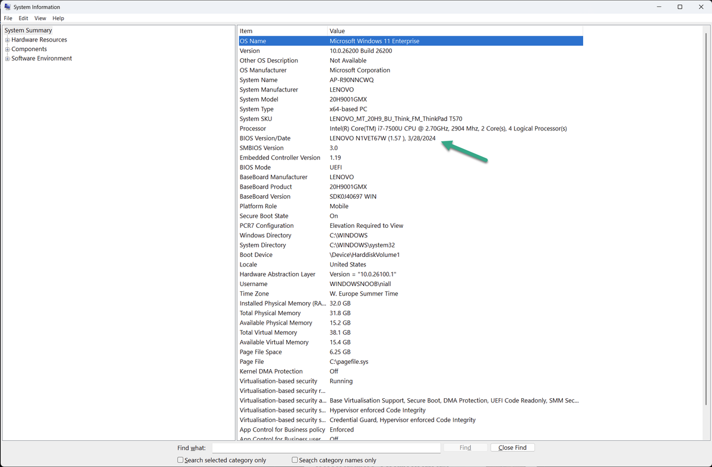Expand the Components node

click(x=7, y=49)
